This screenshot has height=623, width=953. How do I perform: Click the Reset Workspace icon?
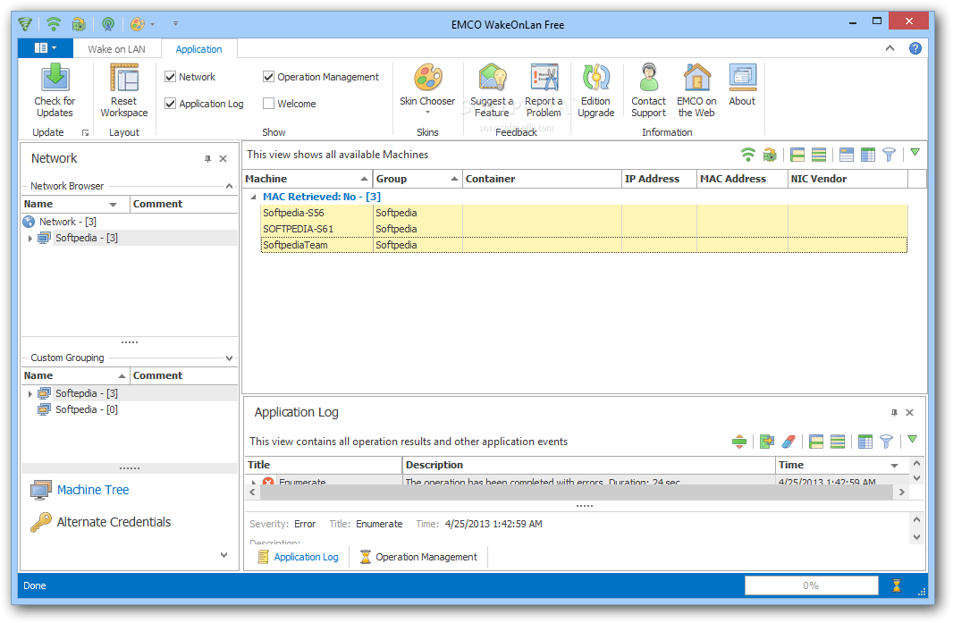pyautogui.click(x=124, y=78)
